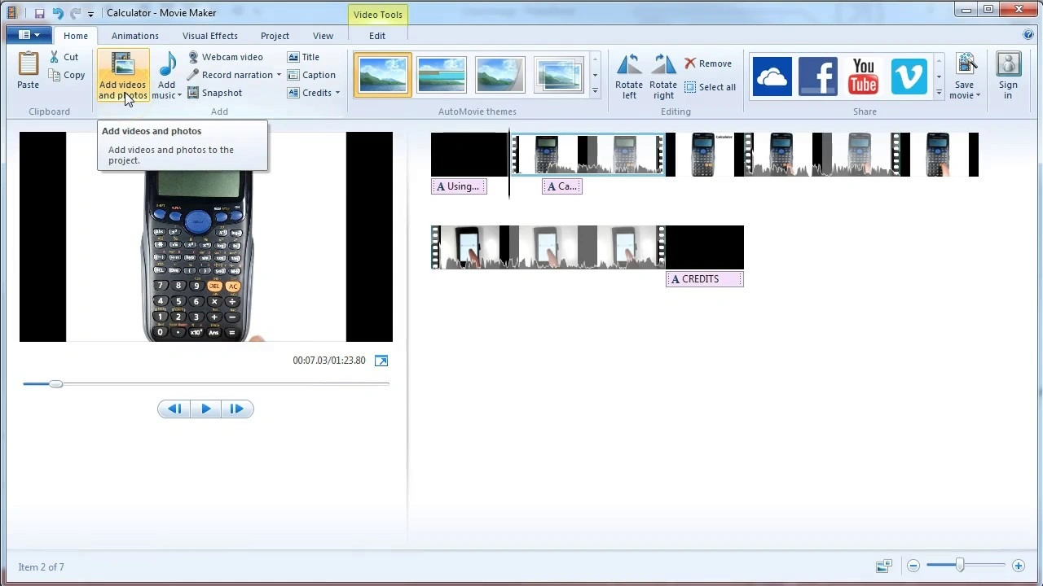Switch to the Animations tab
Screen dimensions: 1043x586
(135, 36)
